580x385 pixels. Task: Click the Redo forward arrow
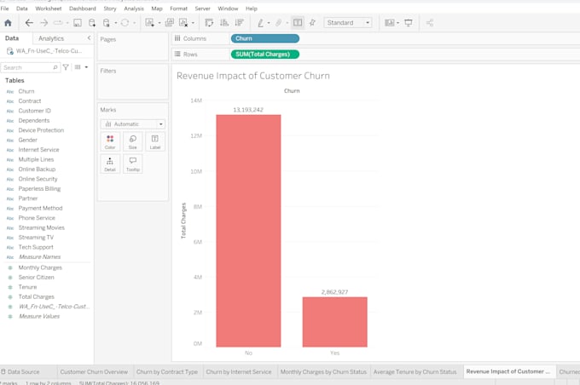(x=44, y=23)
